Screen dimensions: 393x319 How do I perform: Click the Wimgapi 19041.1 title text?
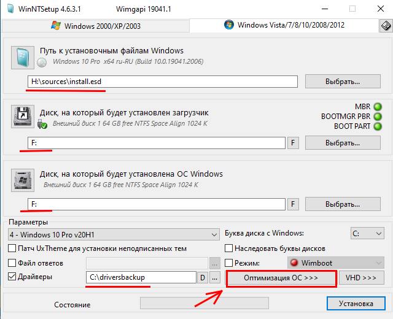[x=143, y=9]
